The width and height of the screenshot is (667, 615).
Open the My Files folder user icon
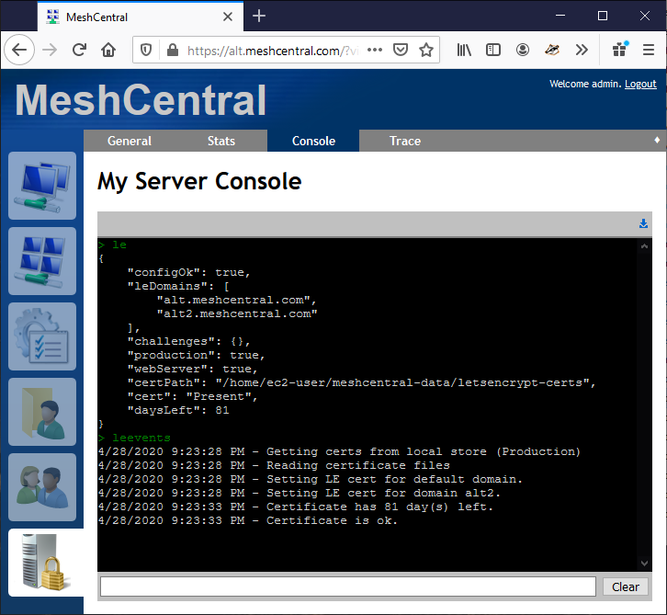tap(42, 412)
